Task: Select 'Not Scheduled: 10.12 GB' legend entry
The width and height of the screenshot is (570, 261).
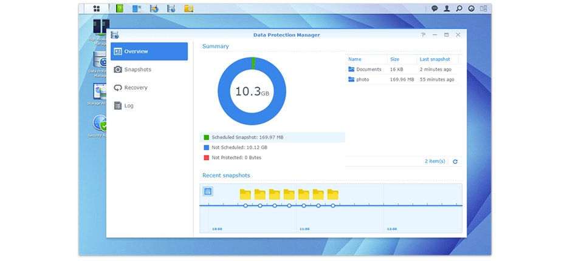Action: 272,148
